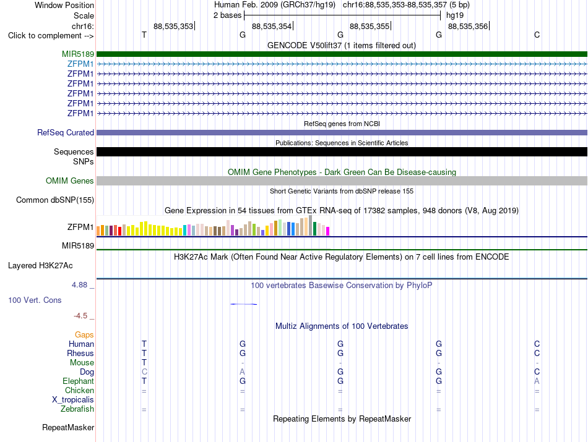Click the gray OMIM Genes track bar
Image resolution: width=588 pixels, height=442 pixels.
point(342,181)
